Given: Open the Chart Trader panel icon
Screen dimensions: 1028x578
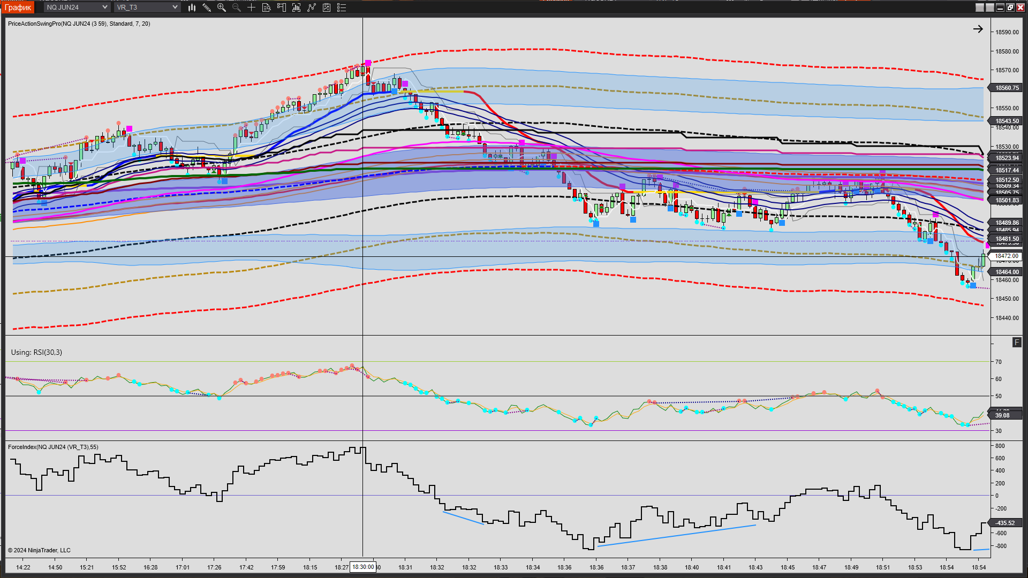Looking at the screenshot, I should 282,7.
